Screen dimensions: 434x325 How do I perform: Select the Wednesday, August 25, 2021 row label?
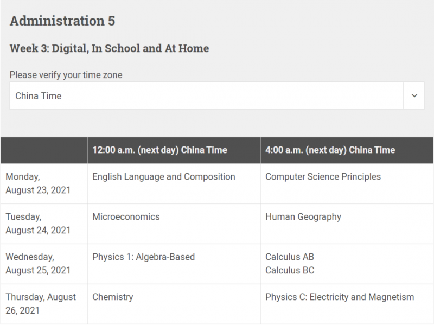(38, 264)
